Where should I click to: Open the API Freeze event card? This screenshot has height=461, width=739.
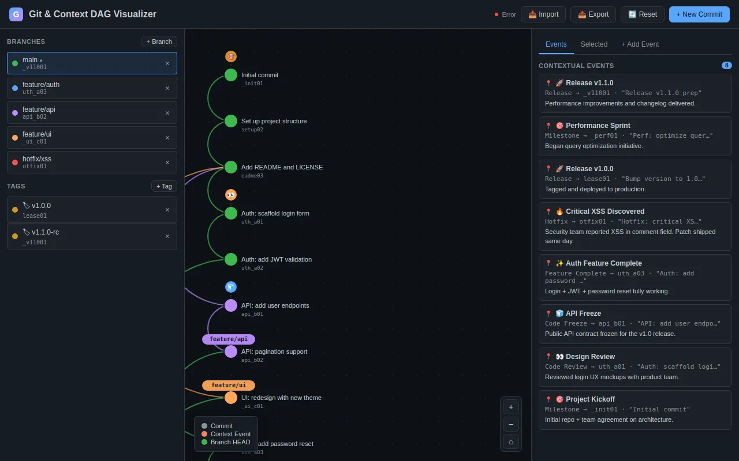pyautogui.click(x=635, y=324)
